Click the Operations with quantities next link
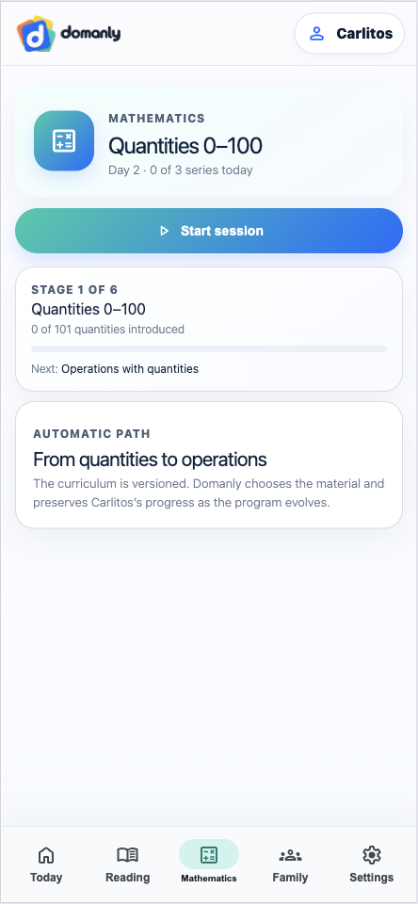Screen dimensions: 418x904 [130, 369]
